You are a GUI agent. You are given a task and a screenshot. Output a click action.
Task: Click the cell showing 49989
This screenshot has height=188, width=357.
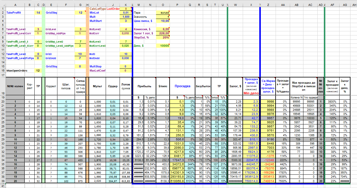pyautogui.click(x=297, y=106)
